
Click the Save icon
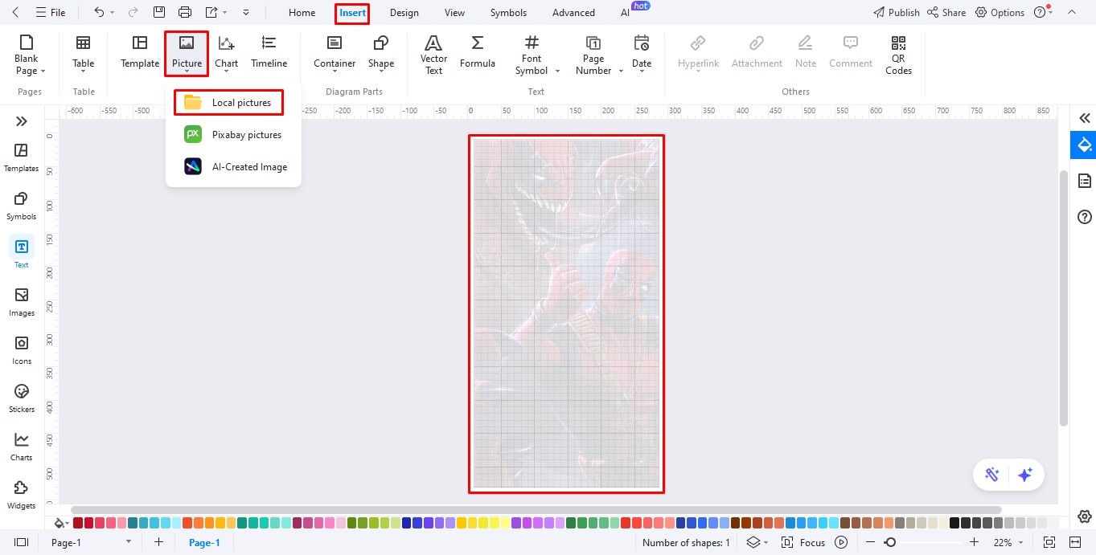click(x=159, y=12)
